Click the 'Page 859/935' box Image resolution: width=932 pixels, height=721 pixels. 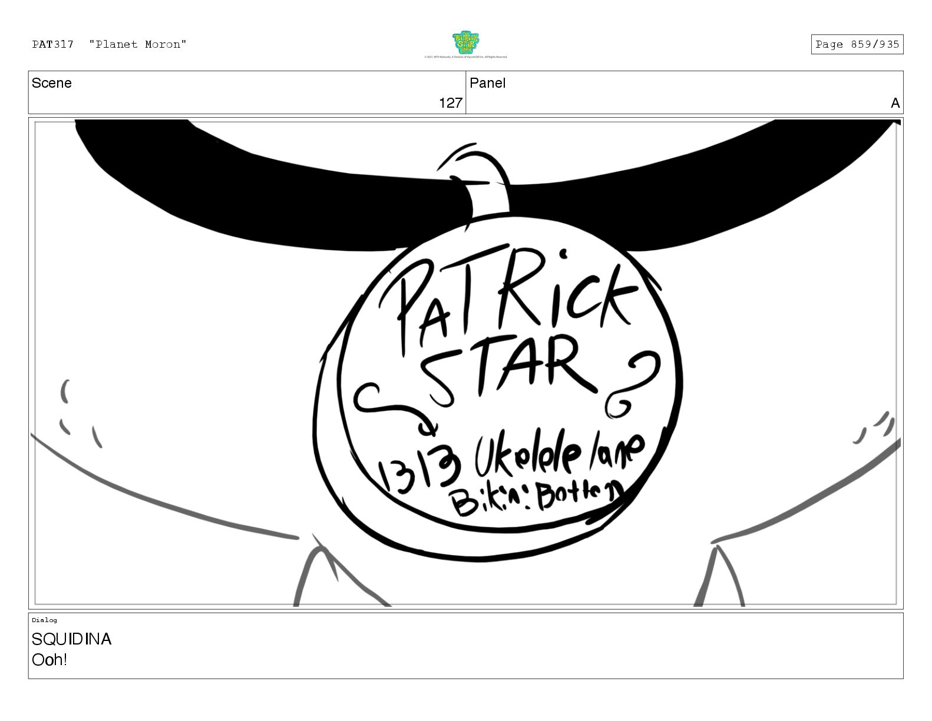point(857,44)
